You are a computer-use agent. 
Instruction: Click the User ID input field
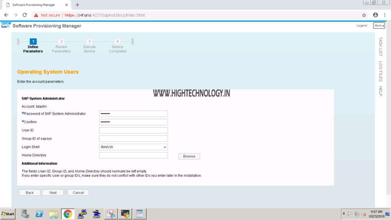[133, 130]
